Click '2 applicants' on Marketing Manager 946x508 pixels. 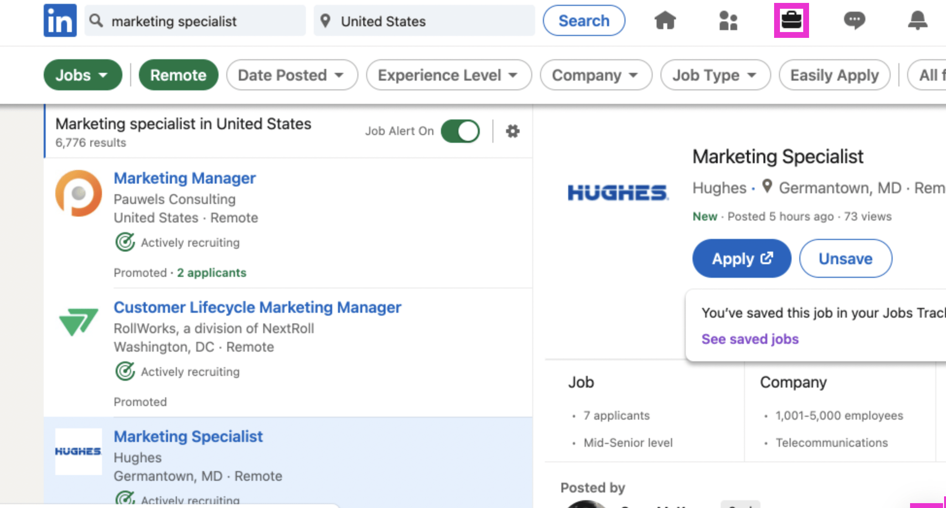coord(212,272)
